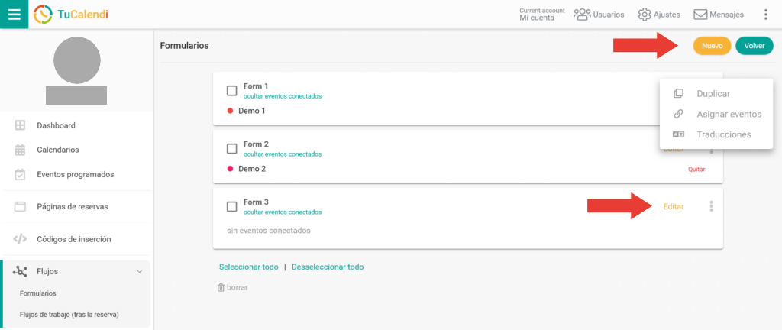The width and height of the screenshot is (782, 330).
Task: Open the hamburger main menu
Action: point(14,14)
